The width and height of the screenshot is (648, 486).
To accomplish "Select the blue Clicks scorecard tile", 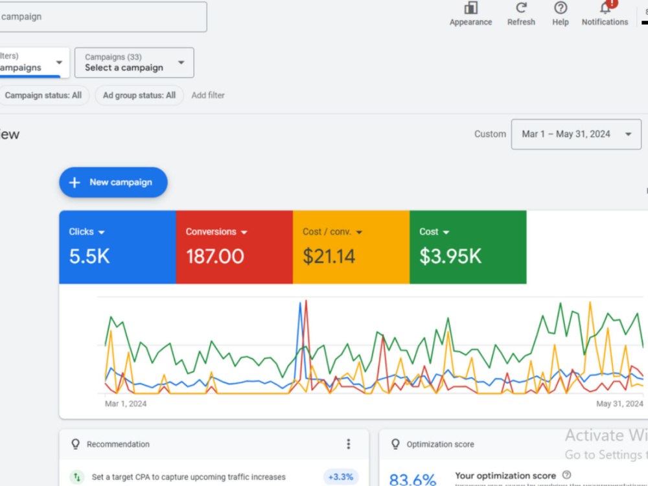I will click(117, 247).
